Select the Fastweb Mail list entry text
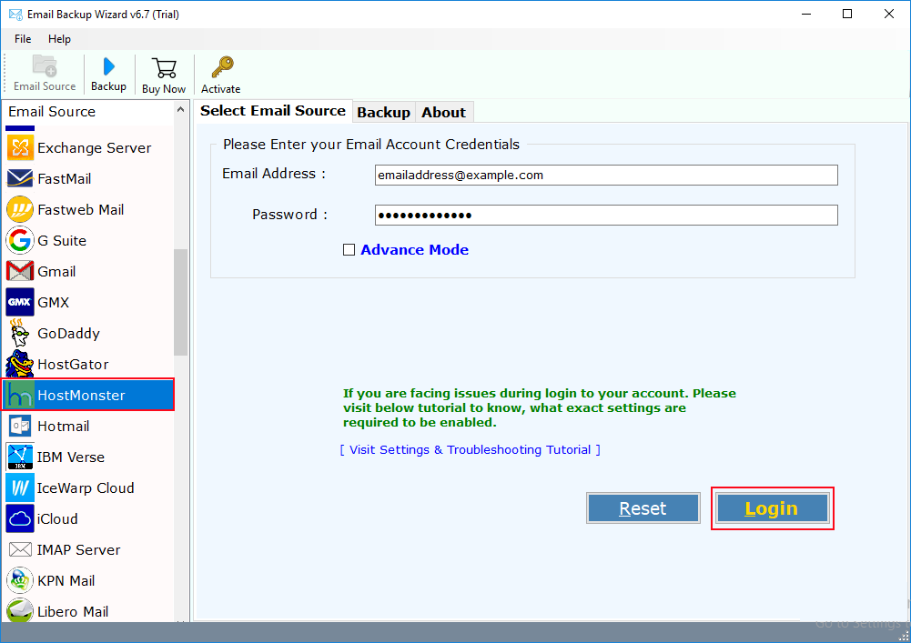The image size is (911, 643). [x=81, y=210]
